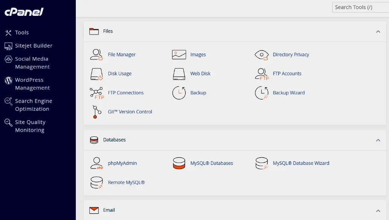Select Search Engine Optimization sidebar entry
This screenshot has height=220, width=389.
[33, 105]
